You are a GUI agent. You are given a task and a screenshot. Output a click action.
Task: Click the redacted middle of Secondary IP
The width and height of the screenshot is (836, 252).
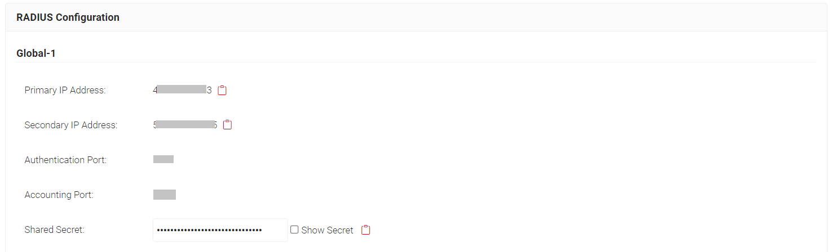coord(184,124)
